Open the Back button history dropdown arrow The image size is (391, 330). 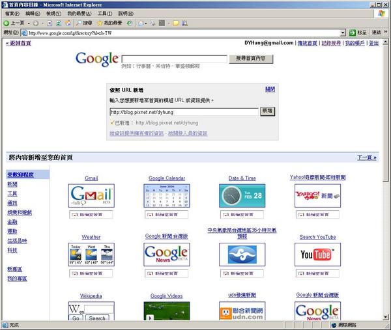click(x=29, y=23)
